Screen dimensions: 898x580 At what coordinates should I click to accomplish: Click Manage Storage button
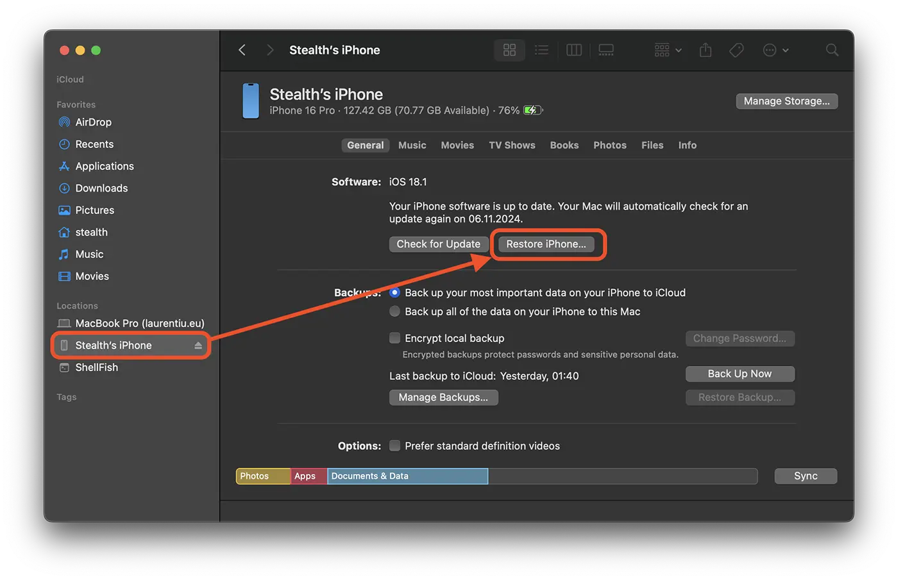(x=787, y=101)
